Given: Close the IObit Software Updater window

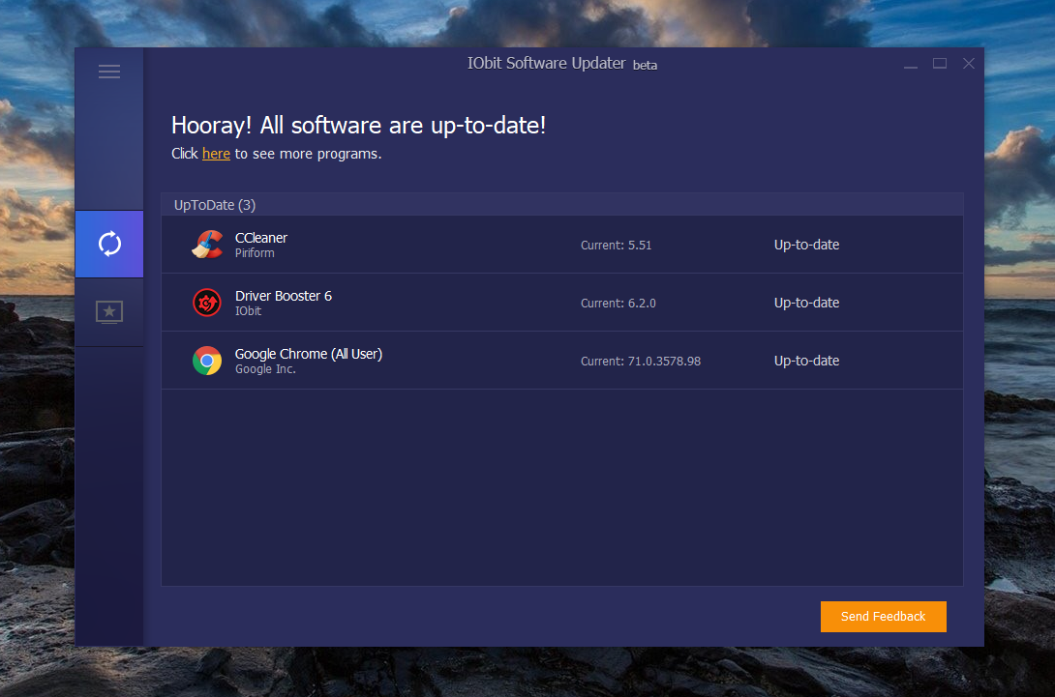Looking at the screenshot, I should click(x=968, y=64).
